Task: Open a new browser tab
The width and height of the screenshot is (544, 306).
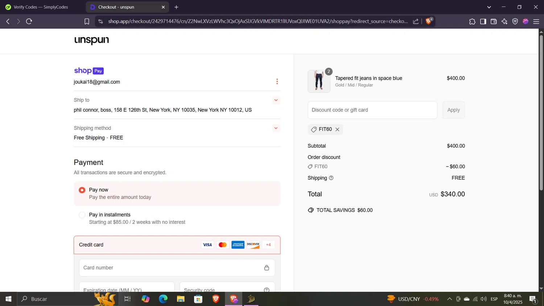Action: pos(176,7)
